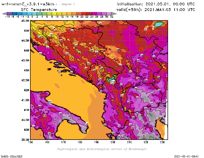This screenshot has width=204, height=158.
Task: Click the 41N latitude label
Action: (x=26, y=110)
